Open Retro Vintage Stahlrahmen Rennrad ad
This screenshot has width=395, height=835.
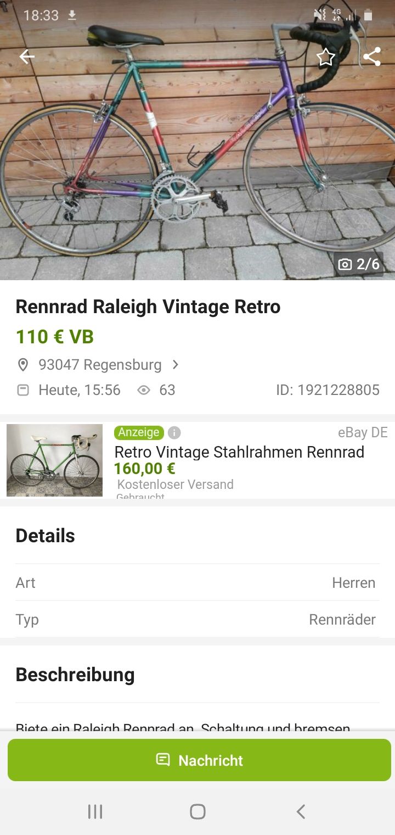[x=239, y=452]
